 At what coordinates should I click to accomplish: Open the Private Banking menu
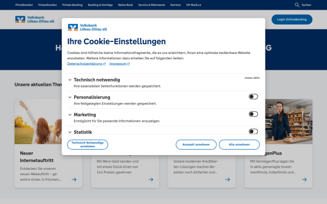(x=72, y=5)
